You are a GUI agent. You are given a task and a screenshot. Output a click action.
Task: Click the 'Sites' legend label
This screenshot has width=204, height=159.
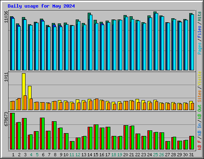(x=200, y=96)
